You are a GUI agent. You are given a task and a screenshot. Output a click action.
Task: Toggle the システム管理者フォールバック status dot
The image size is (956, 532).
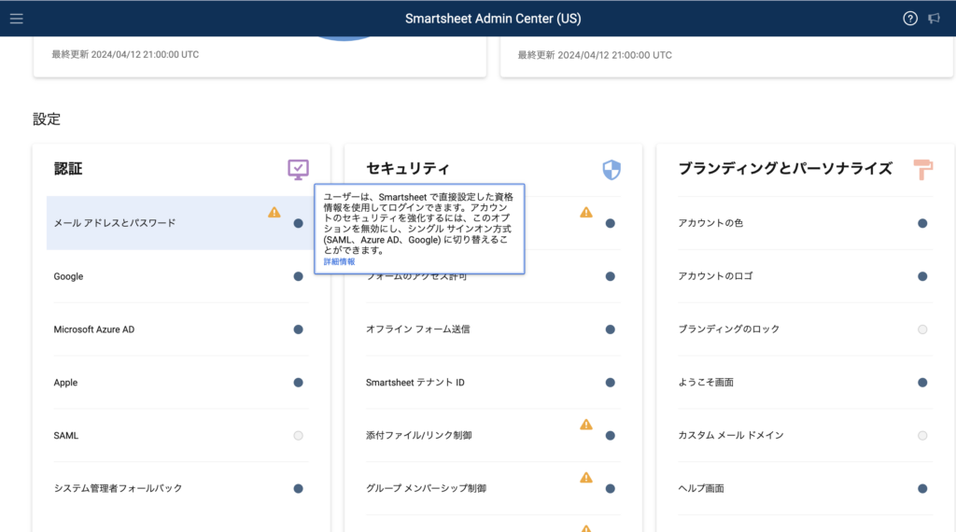click(298, 488)
